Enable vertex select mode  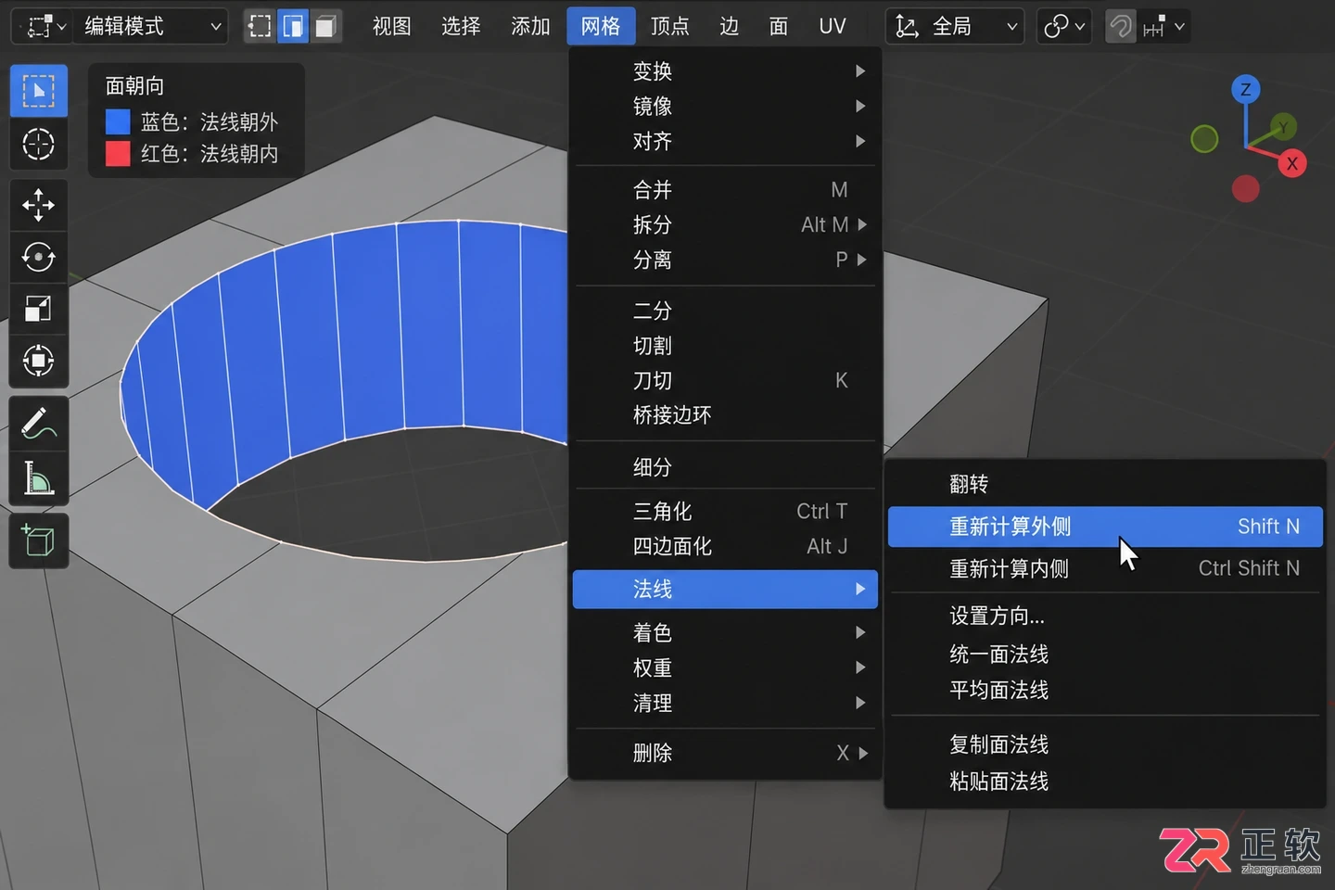pyautogui.click(x=261, y=26)
